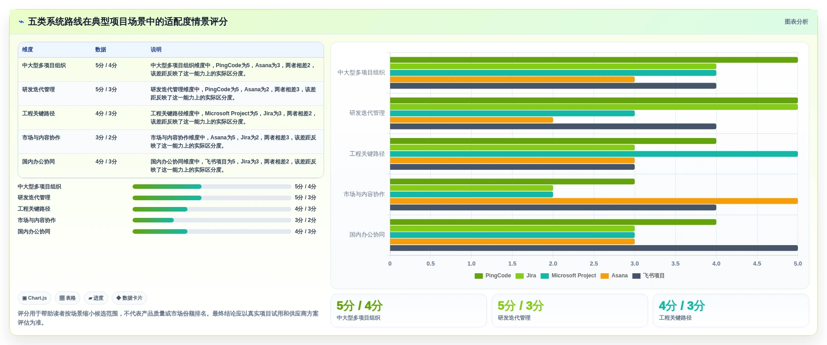827x345 pixels.
Task: Click the 研发迭代管理 chart axis label
Action: tap(367, 113)
